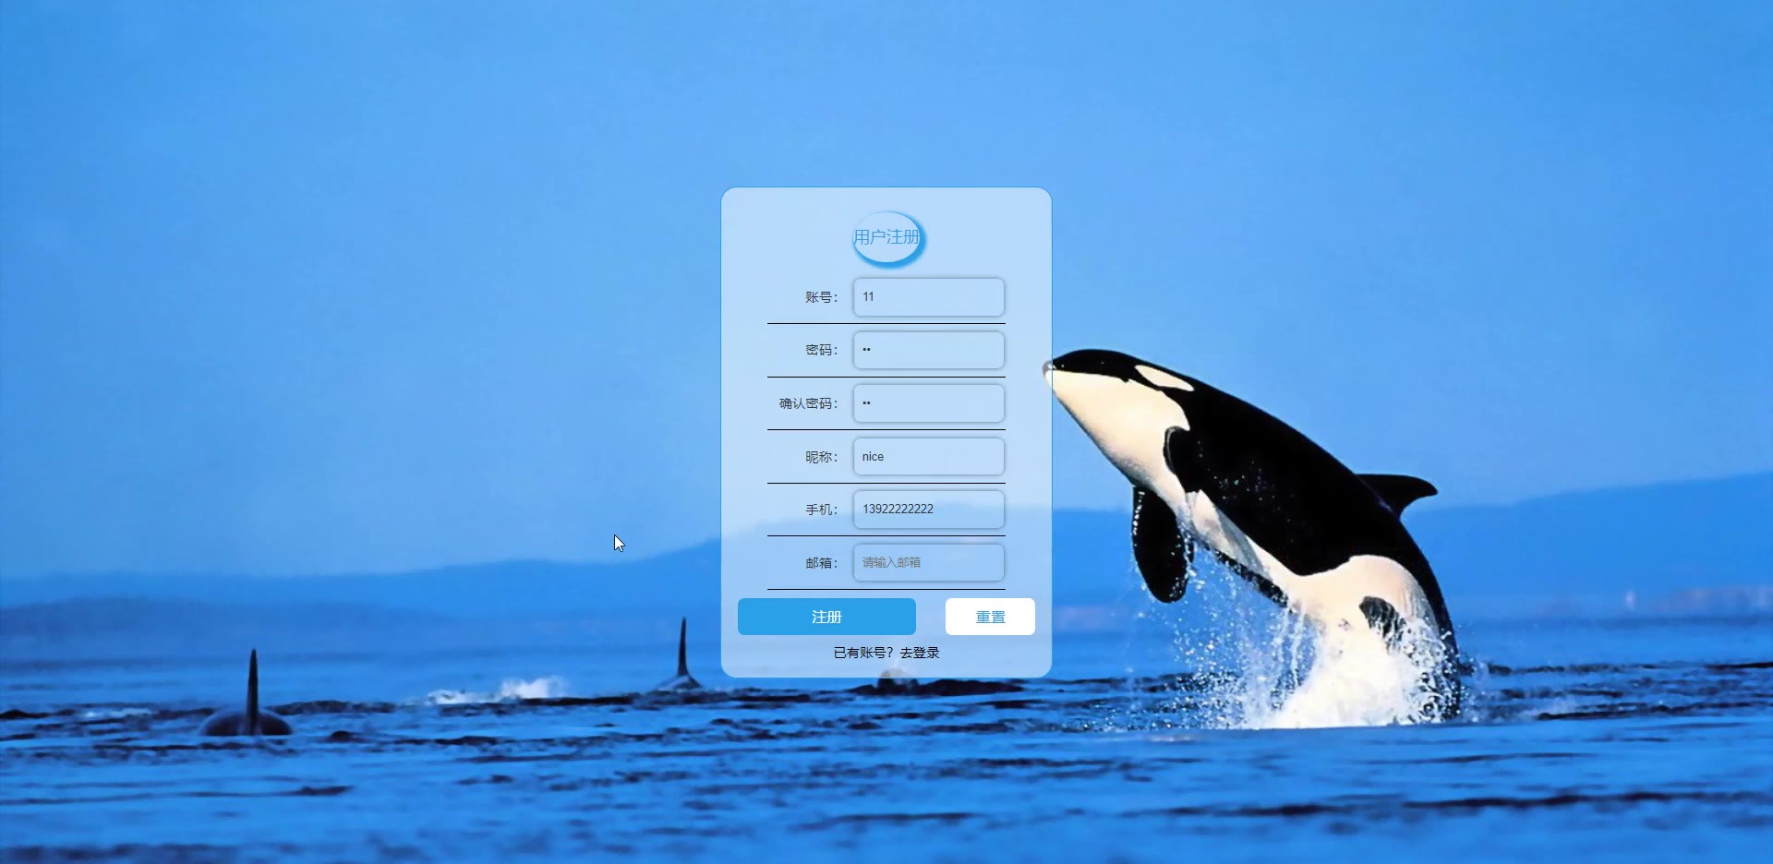This screenshot has width=1773, height=864.
Task: Click the 确认密码： label text
Action: pos(808,403)
